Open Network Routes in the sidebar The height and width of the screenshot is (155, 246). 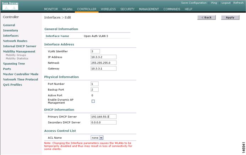(15, 41)
